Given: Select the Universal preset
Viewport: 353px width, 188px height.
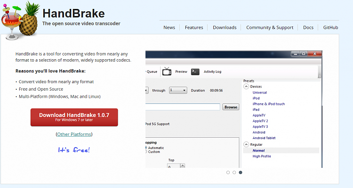Looking at the screenshot, I should click(x=259, y=93).
